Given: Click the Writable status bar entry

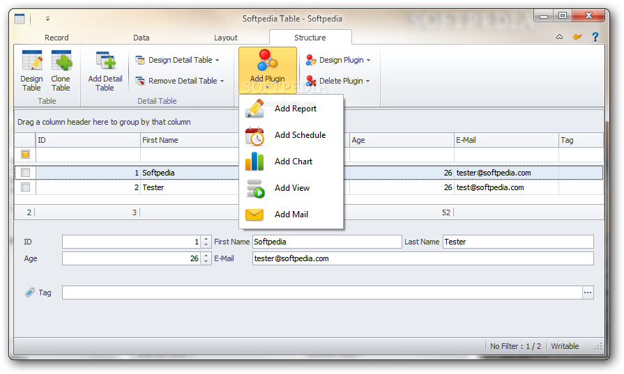Looking at the screenshot, I should click(x=565, y=346).
